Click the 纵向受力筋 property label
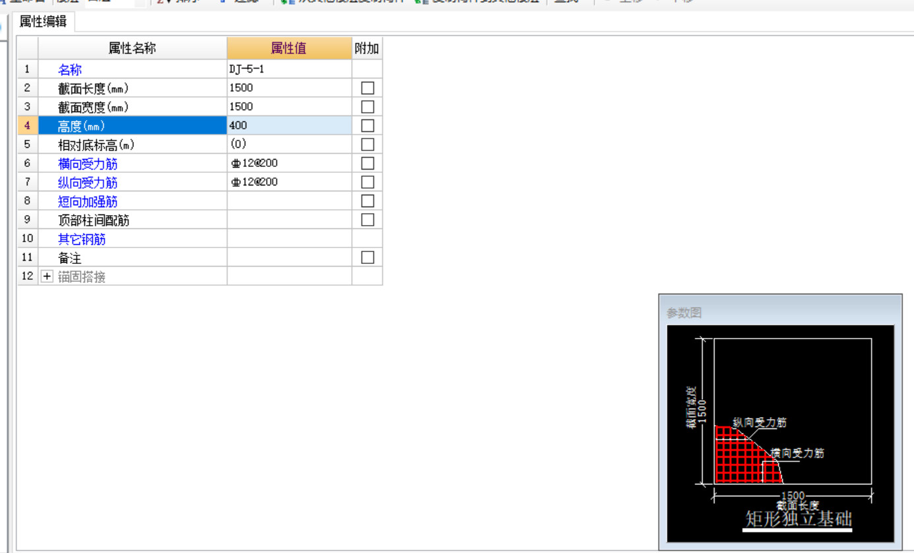 (x=88, y=182)
